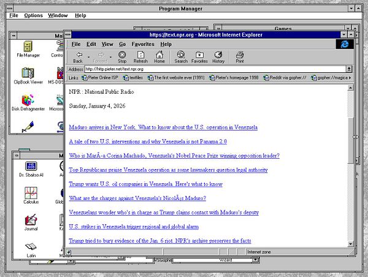
Task: Stop loading with the Stop button
Action: click(122, 57)
